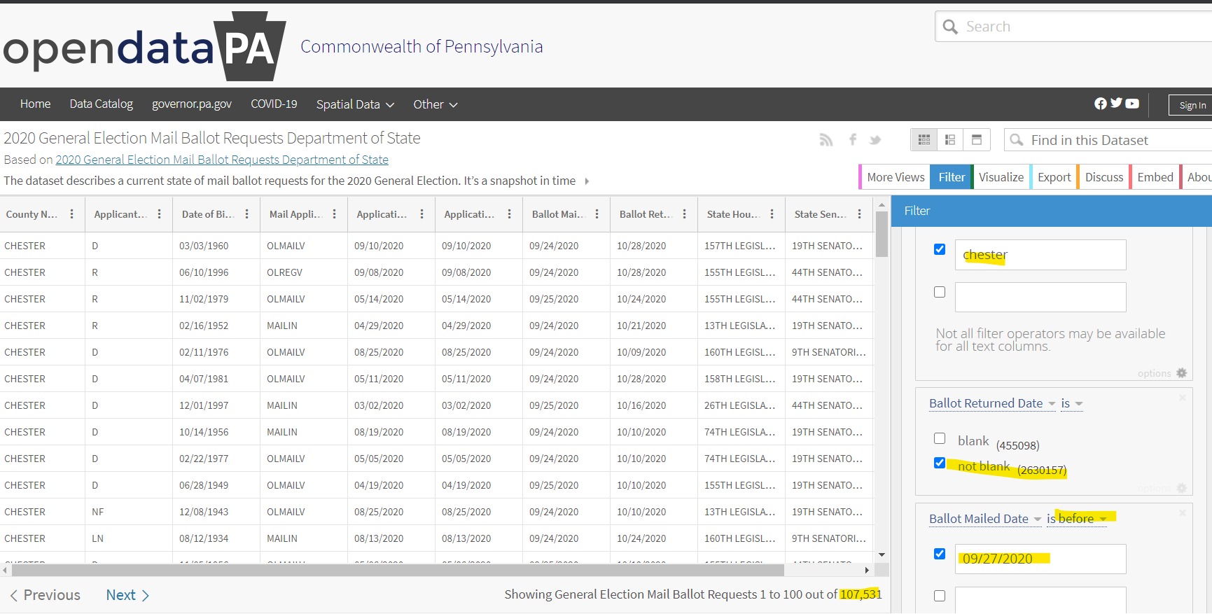Screen dimensions: 1212x614
Task: Click the magnifier in Find in this Dataset
Action: click(1017, 140)
